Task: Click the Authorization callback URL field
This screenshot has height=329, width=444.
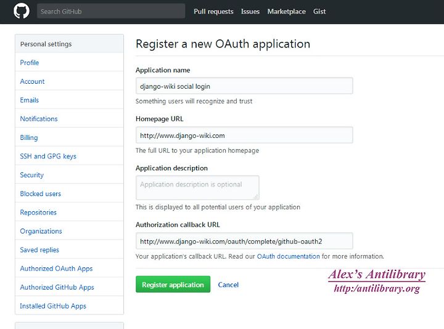Action: click(x=244, y=241)
